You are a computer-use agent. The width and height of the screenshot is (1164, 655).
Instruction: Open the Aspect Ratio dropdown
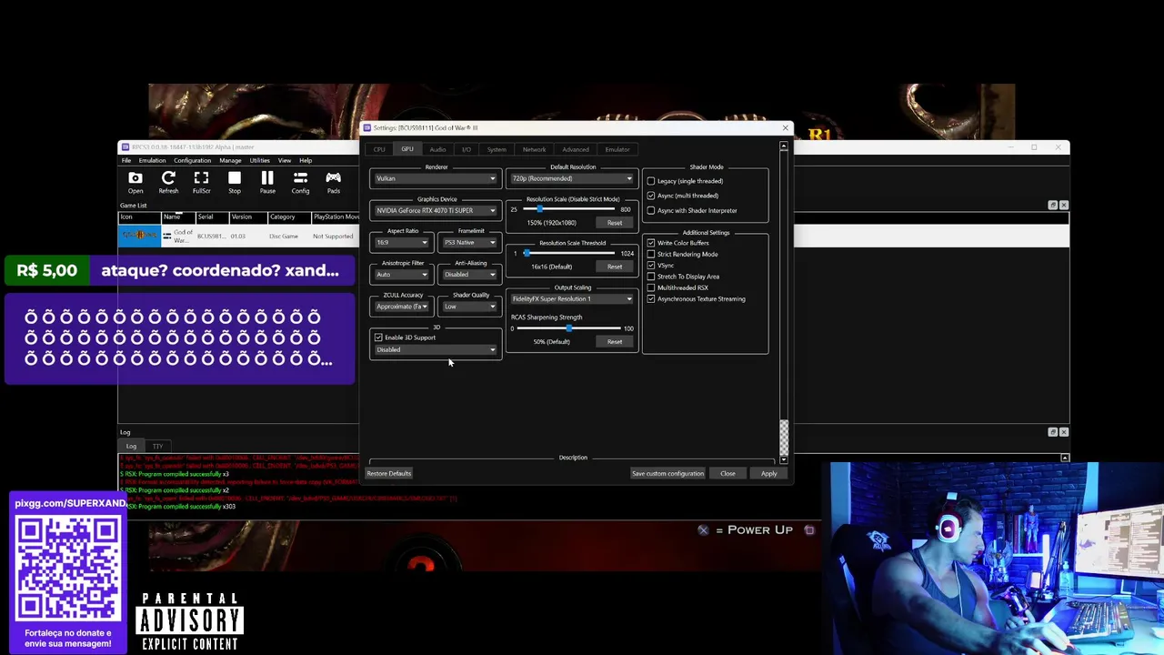coord(402,242)
